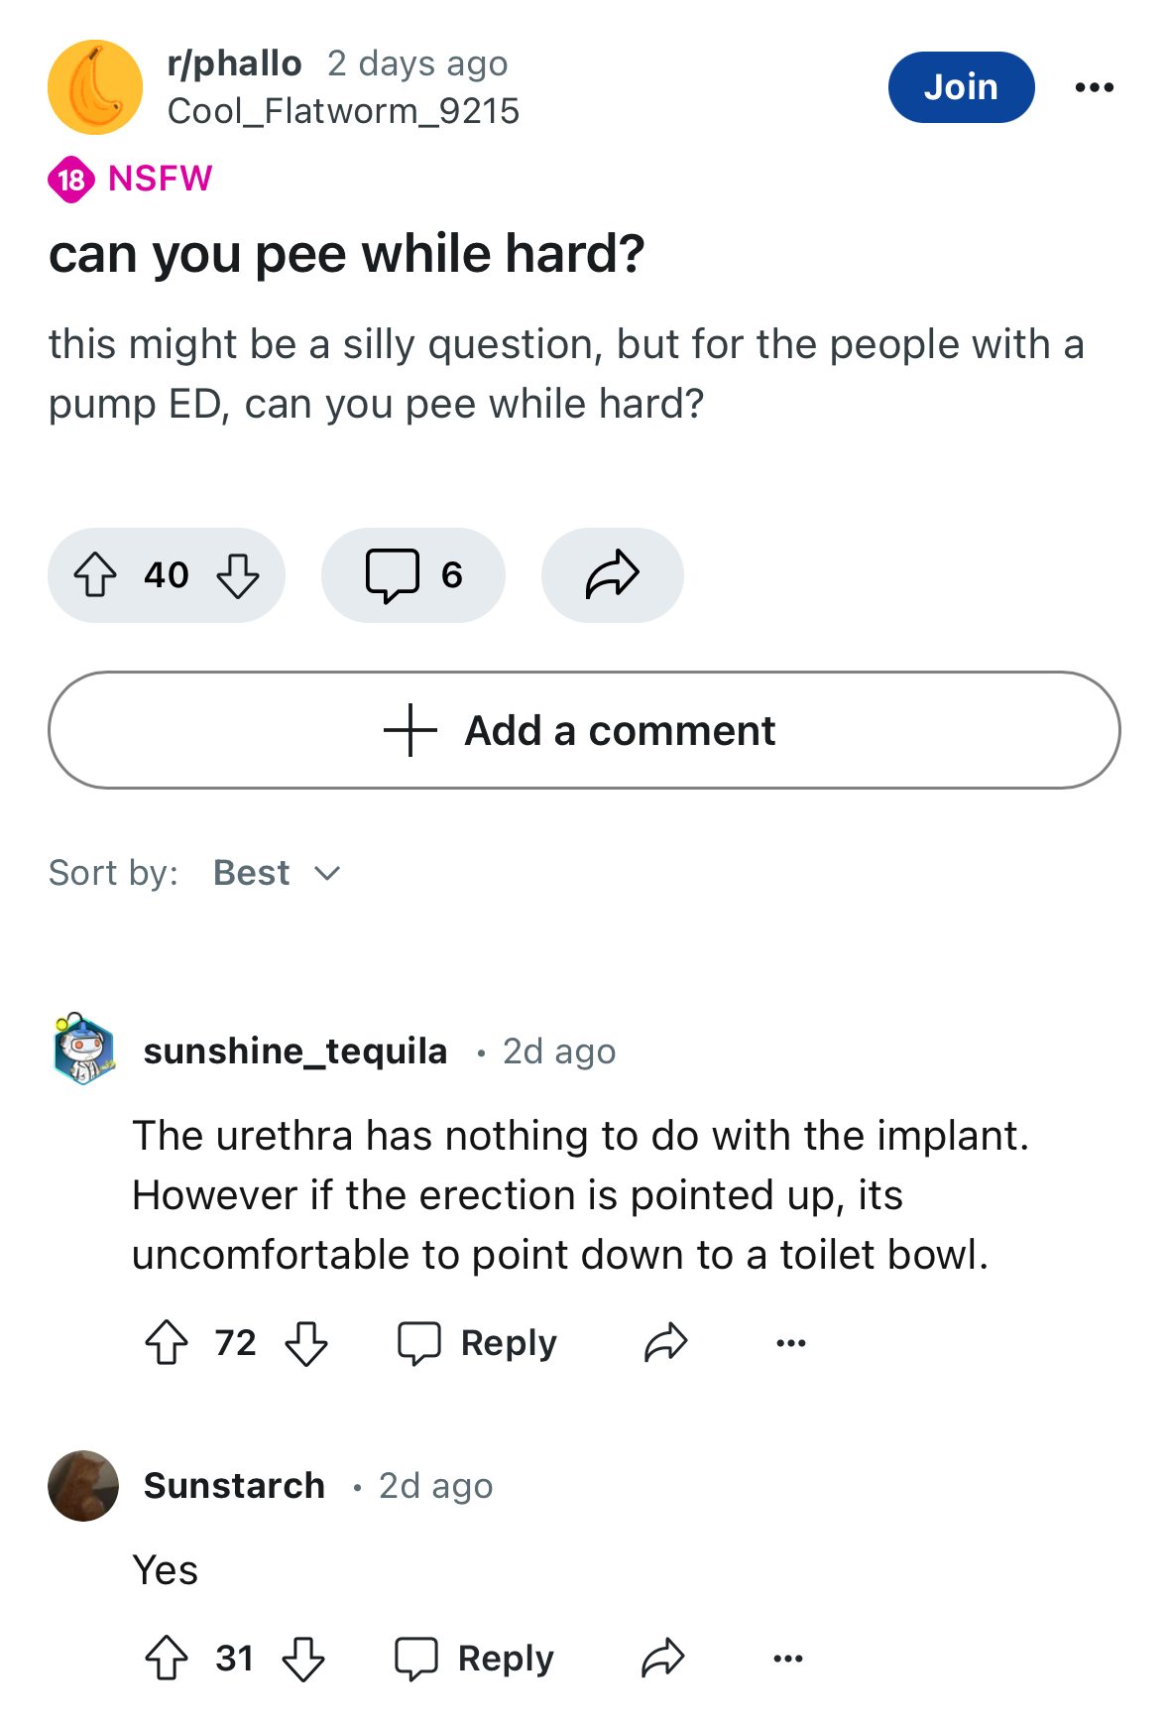Downvote sunshine_tequila's comment
Viewport: 1169px width, 1728px height.
pyautogui.click(x=306, y=1343)
